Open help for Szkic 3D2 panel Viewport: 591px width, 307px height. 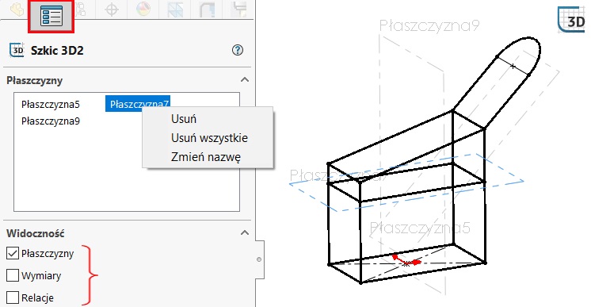click(x=238, y=50)
